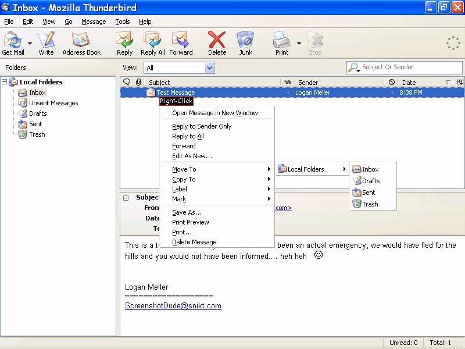Choose Forward in the context menu
Screen dimensions: 465x349
pos(217,146)
